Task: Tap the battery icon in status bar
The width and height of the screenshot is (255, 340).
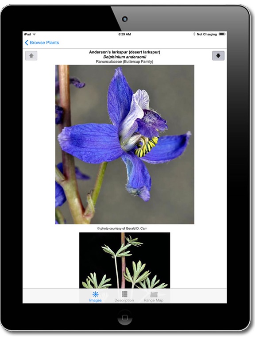Action: 222,34
